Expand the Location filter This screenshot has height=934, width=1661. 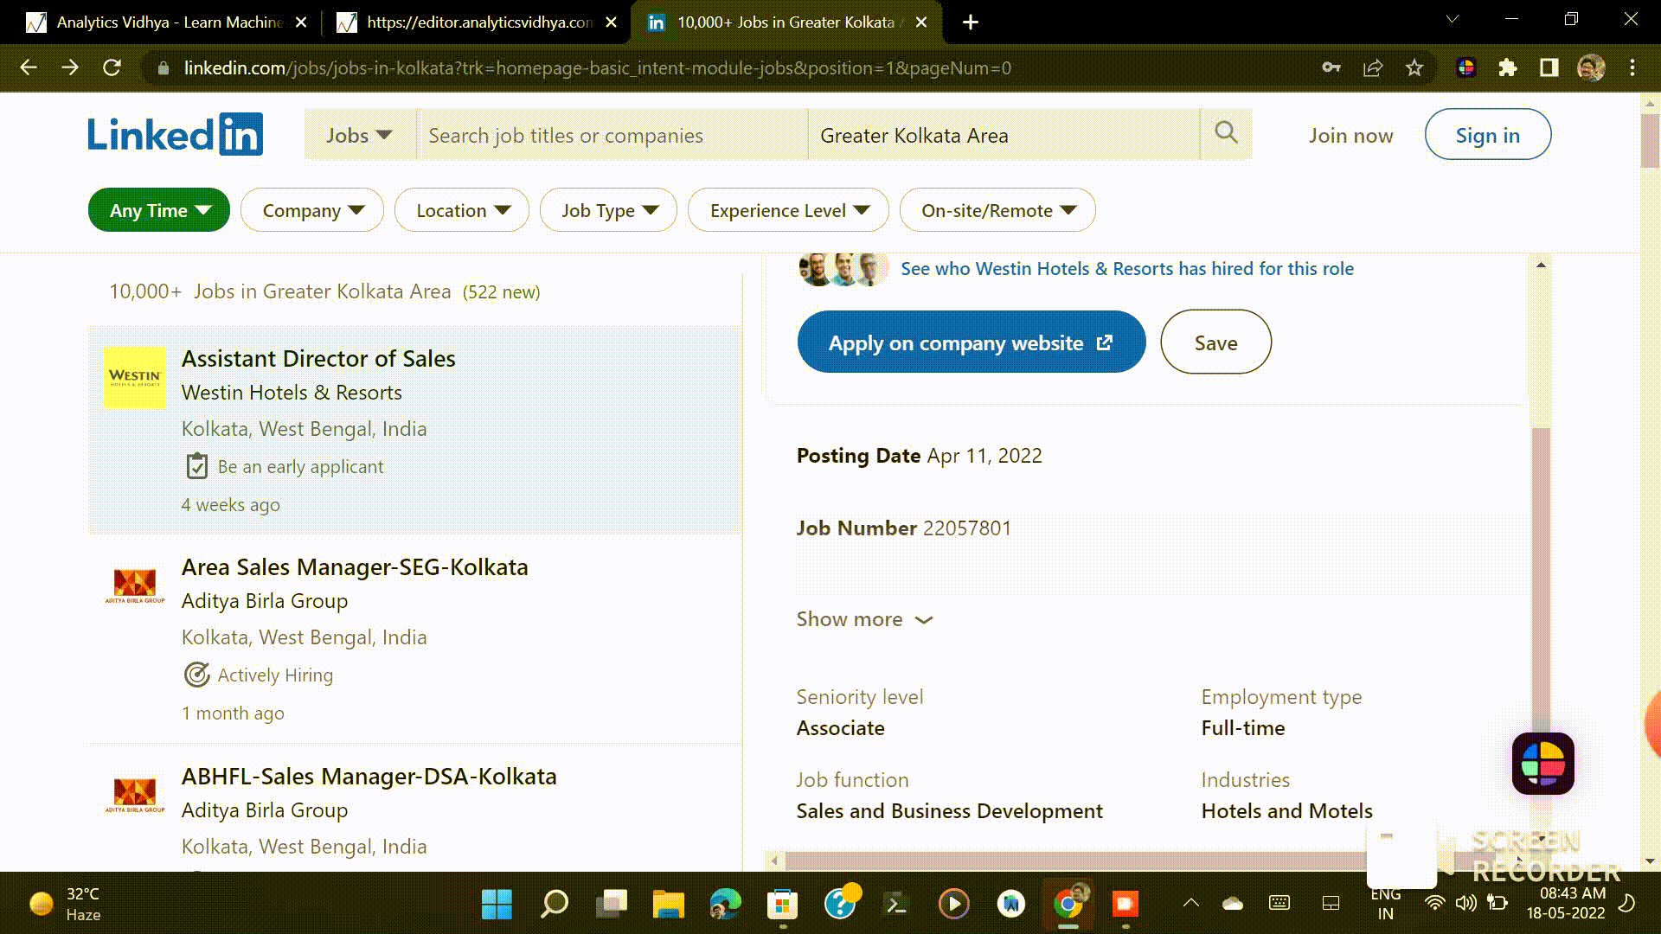462,210
